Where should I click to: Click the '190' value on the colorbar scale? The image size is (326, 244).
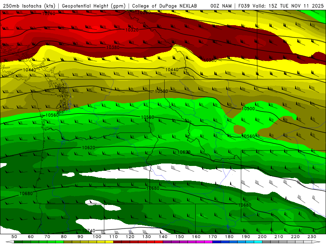[246, 237]
